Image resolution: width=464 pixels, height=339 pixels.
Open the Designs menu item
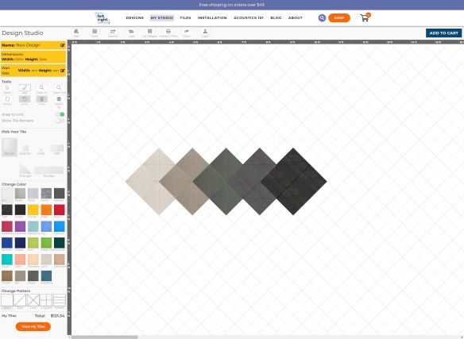[x=135, y=18]
